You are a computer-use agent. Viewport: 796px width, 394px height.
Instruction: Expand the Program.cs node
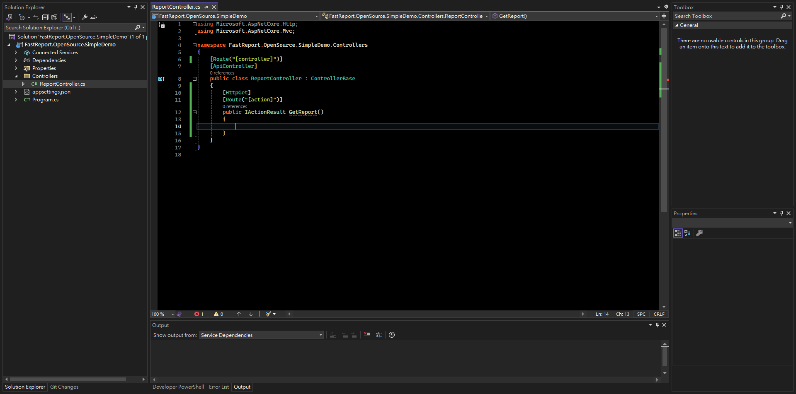click(x=16, y=100)
